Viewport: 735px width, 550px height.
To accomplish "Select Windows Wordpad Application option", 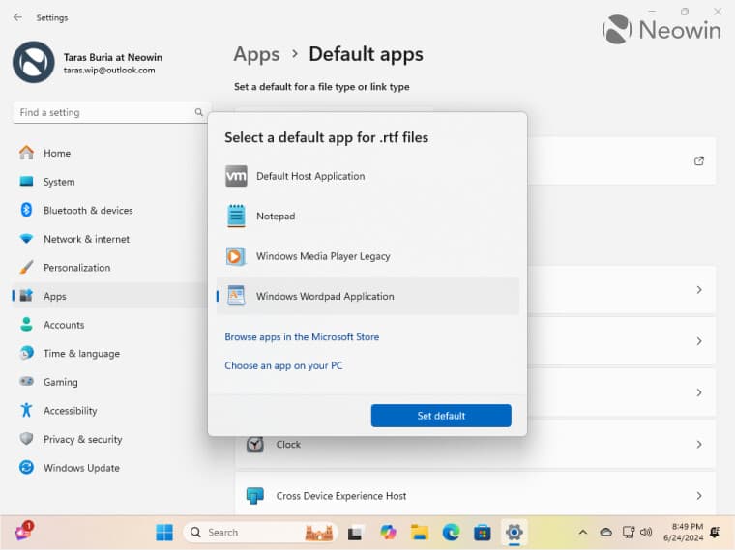I will [367, 296].
